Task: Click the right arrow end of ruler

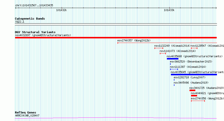Action: [x=216, y=8]
